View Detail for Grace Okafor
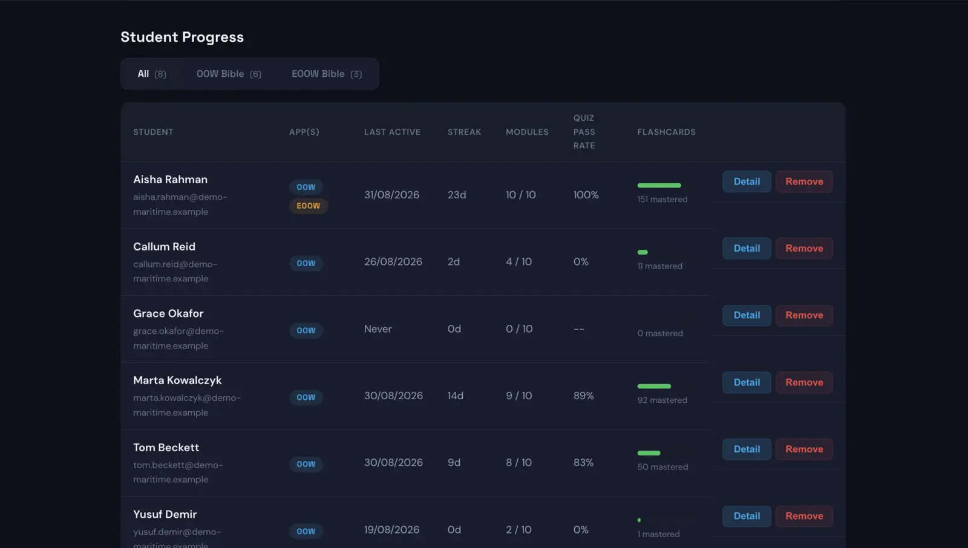Image resolution: width=968 pixels, height=548 pixels. point(747,315)
